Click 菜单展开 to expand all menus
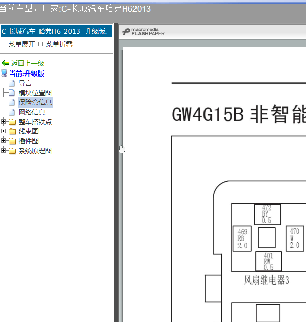The width and height of the screenshot is (306, 322). (22, 44)
